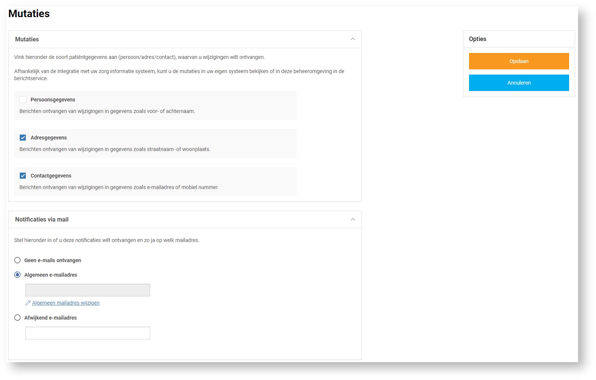Click the Notificaties via mail header title
The height and width of the screenshot is (380, 596).
[42, 219]
